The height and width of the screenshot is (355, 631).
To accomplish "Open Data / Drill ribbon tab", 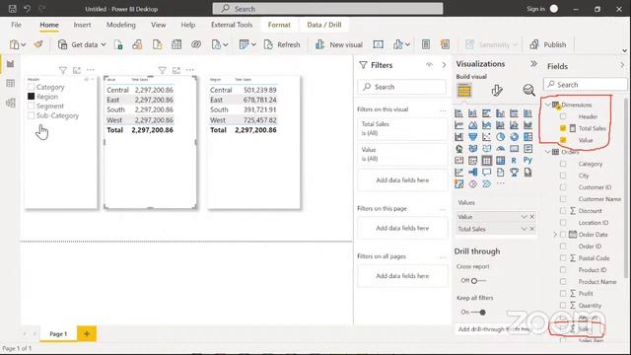I will tap(324, 25).
